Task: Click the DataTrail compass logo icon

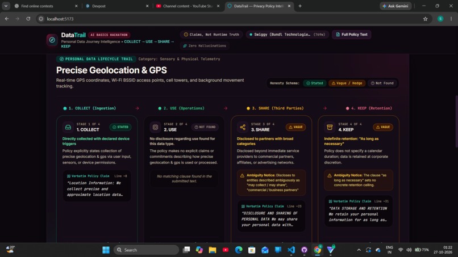Action: (52, 40)
